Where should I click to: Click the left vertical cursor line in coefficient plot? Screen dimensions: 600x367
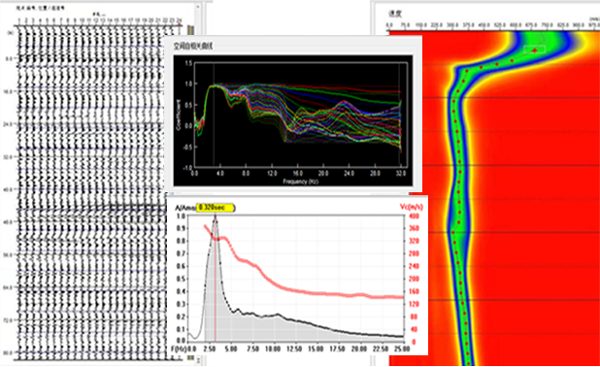tap(214, 114)
